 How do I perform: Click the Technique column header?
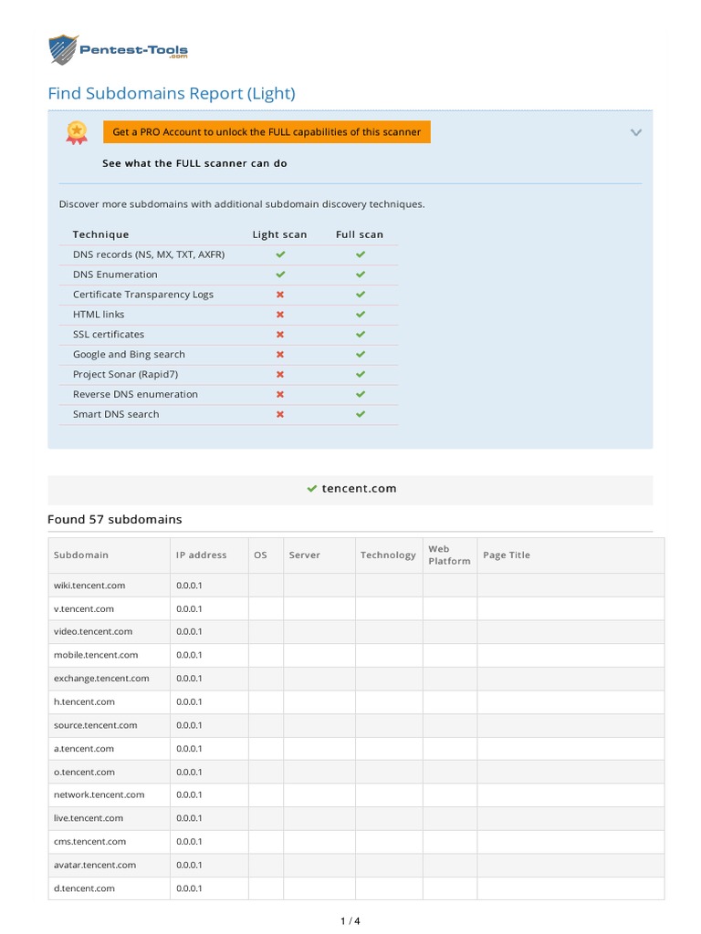pos(100,234)
